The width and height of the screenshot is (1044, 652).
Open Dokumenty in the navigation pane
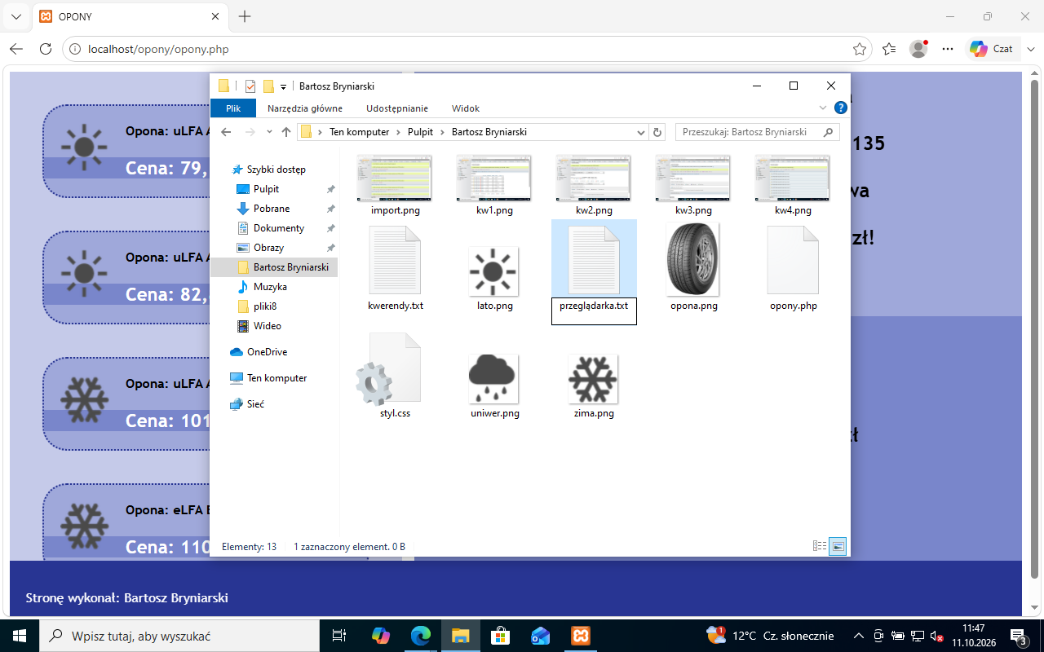279,228
